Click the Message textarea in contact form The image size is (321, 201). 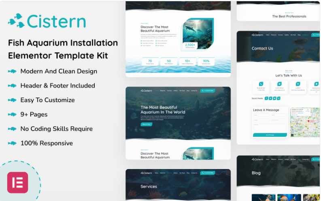coord(270,127)
